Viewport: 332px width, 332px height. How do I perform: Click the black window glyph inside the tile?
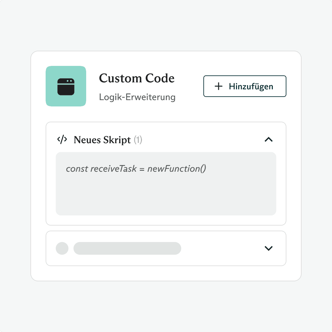(x=66, y=87)
